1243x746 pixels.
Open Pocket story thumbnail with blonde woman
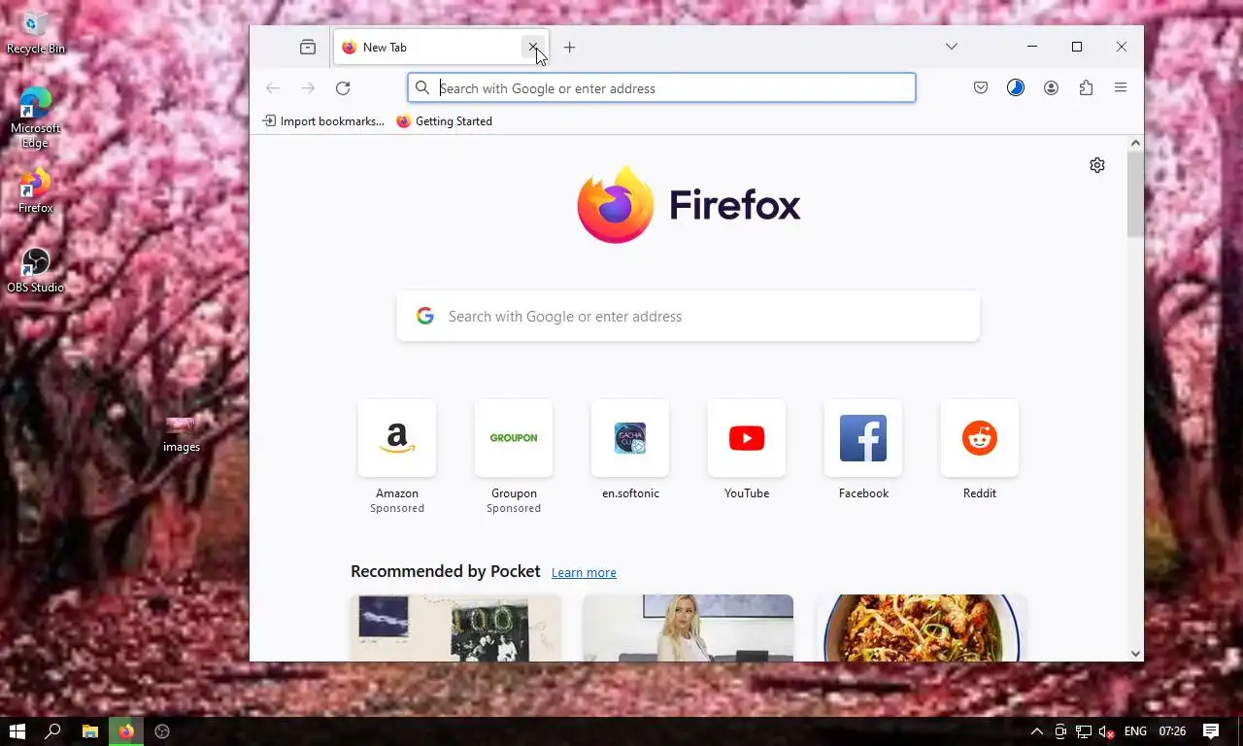click(x=689, y=628)
